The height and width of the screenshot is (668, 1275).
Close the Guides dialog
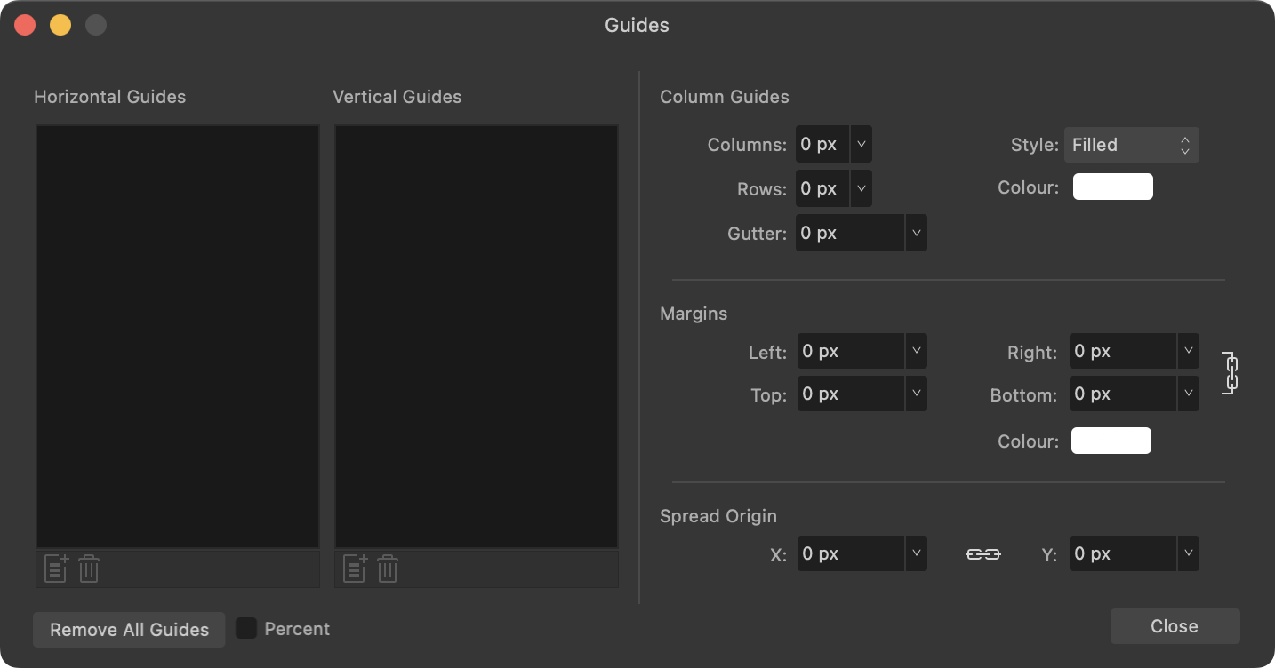1174,625
